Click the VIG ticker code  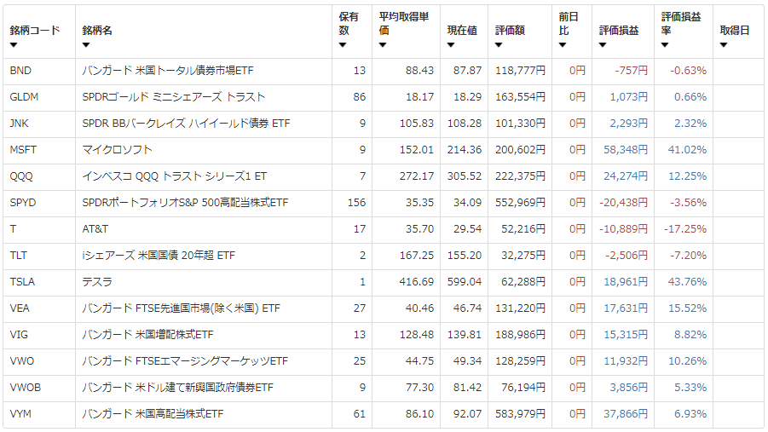[19, 335]
